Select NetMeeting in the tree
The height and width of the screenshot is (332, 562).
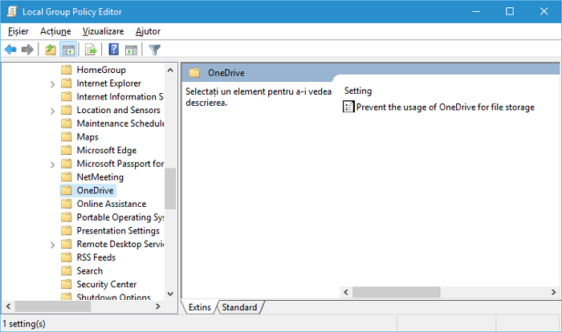tap(100, 177)
